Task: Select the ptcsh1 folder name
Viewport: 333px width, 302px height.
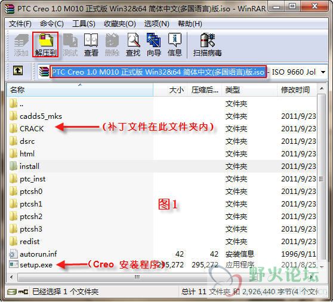Action: pyautogui.click(x=31, y=204)
